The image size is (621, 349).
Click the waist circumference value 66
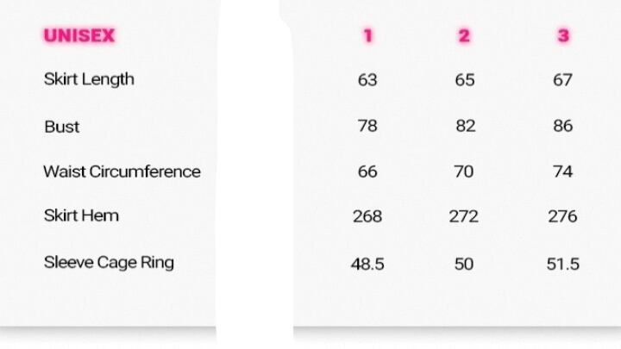click(367, 171)
